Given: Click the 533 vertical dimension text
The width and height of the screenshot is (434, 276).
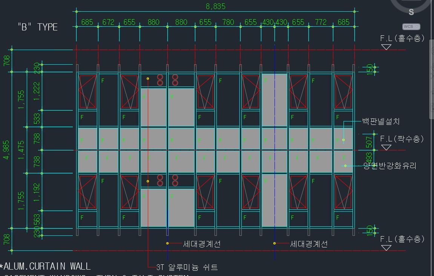Looking at the screenshot, I should pyautogui.click(x=37, y=119).
